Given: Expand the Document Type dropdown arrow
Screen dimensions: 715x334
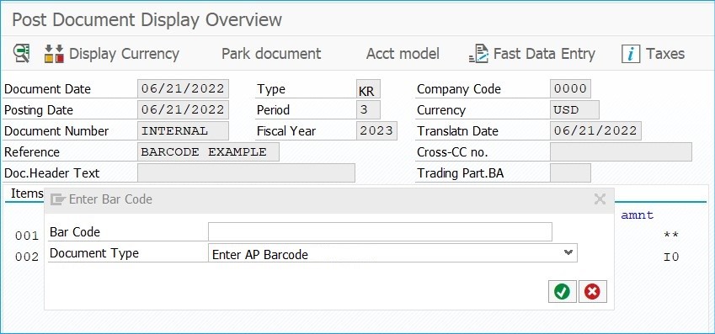Looking at the screenshot, I should [568, 252].
